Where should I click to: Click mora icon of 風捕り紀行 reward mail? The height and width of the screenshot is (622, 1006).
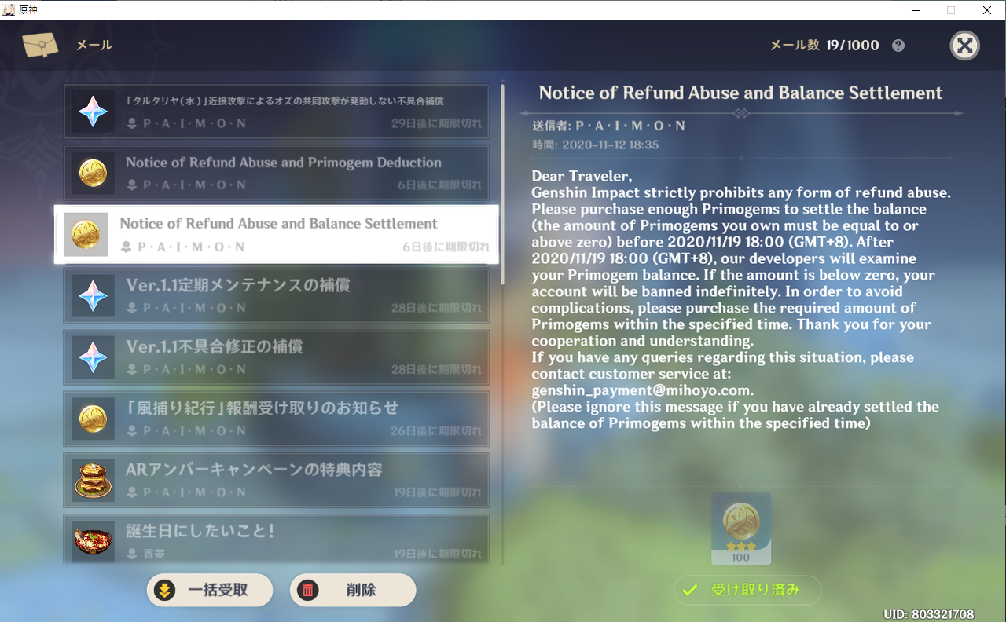coord(93,419)
